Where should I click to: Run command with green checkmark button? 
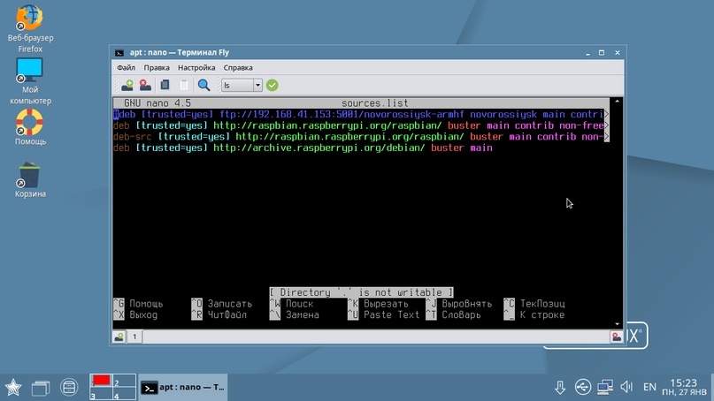pyautogui.click(x=273, y=86)
